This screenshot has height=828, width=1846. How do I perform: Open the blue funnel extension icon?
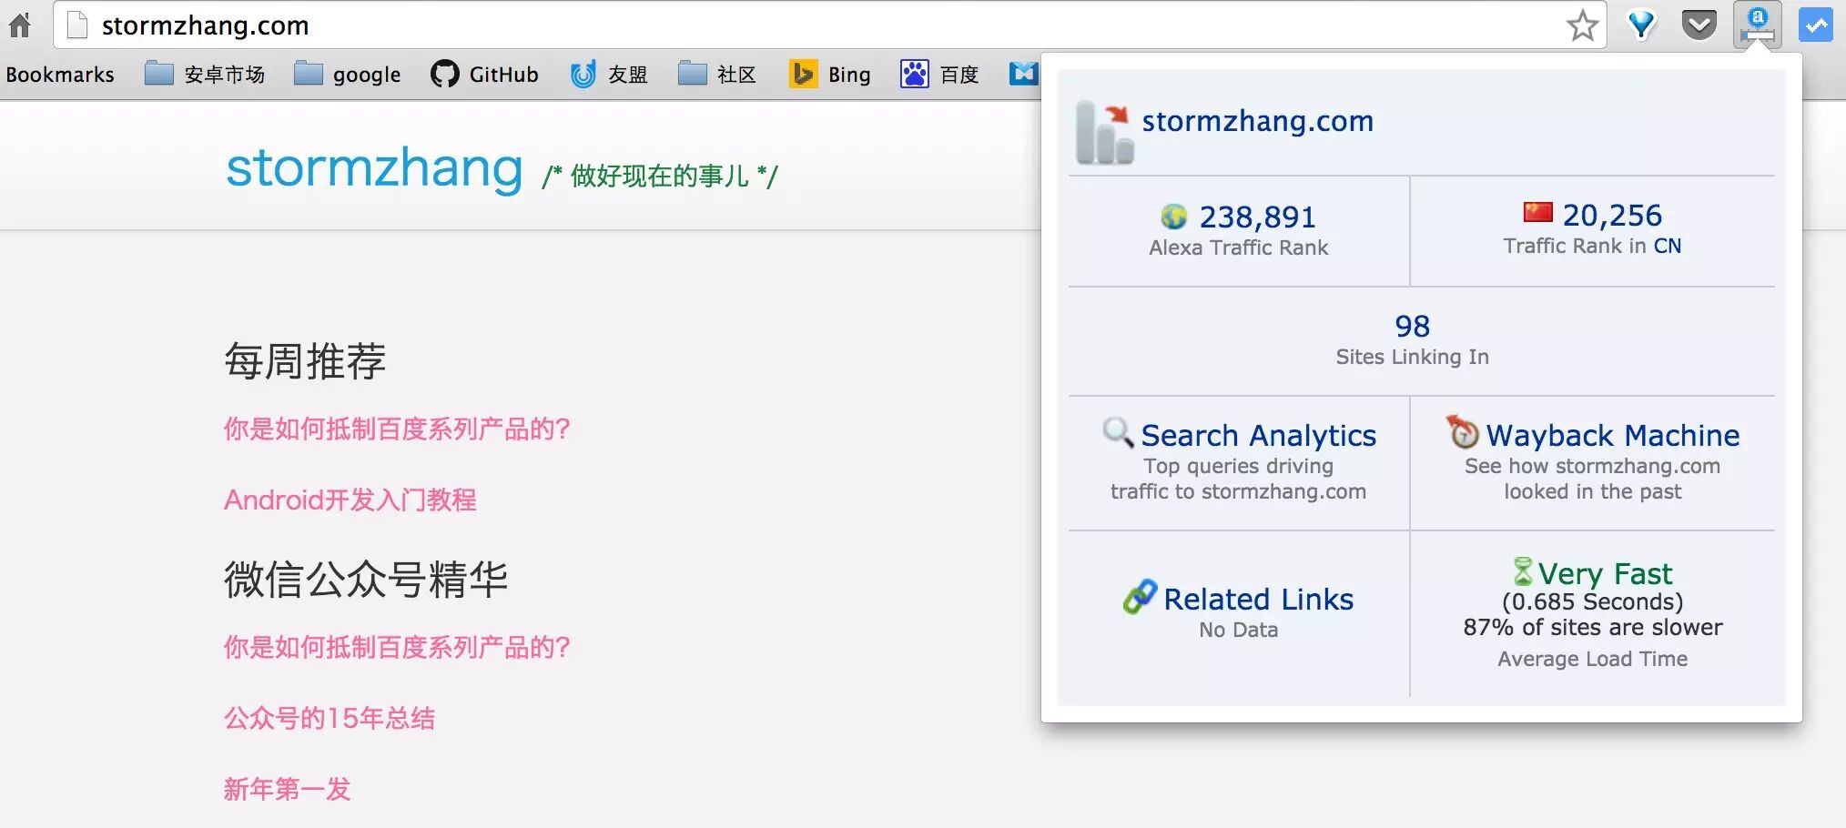[1641, 25]
